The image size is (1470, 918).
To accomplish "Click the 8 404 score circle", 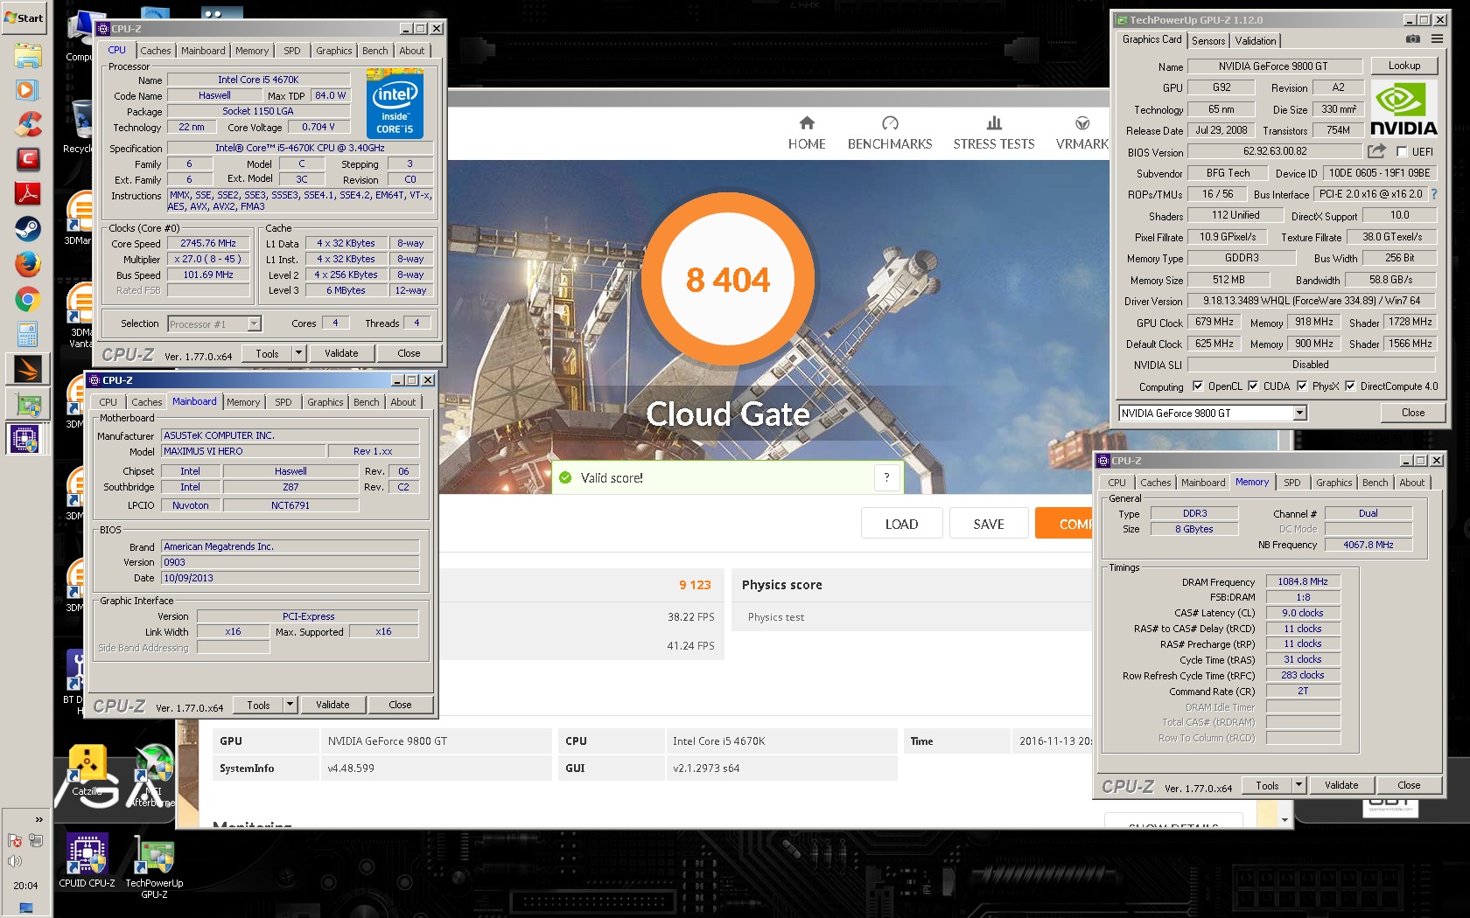I will 728,280.
